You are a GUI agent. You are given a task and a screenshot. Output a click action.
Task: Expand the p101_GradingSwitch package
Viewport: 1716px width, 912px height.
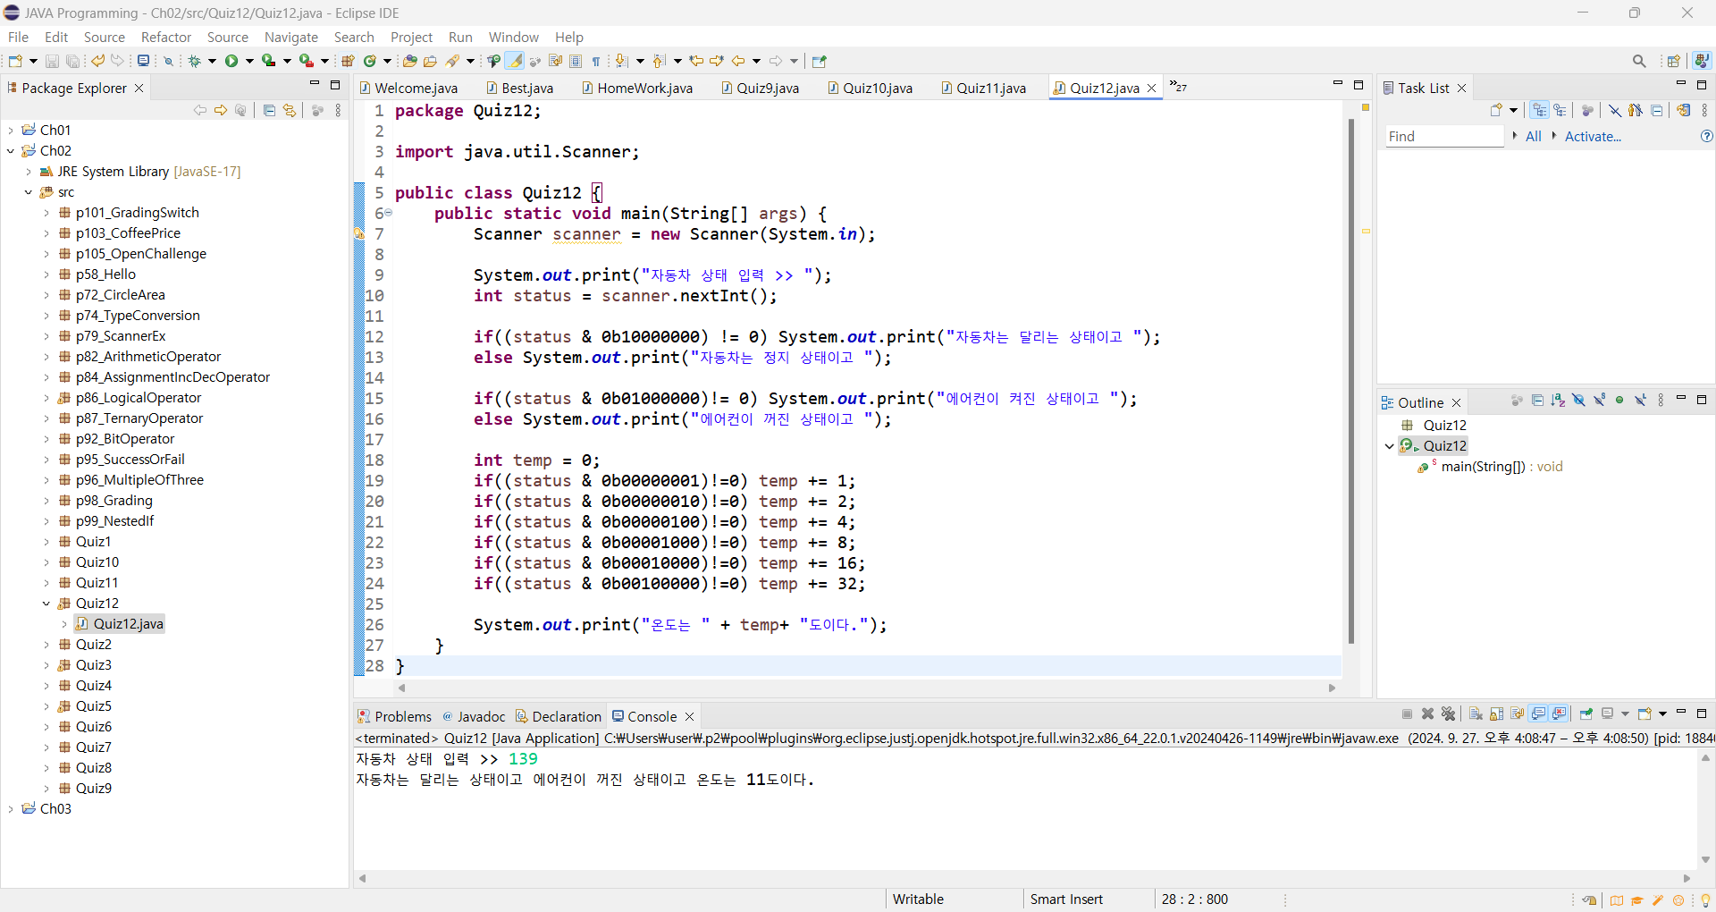point(46,213)
